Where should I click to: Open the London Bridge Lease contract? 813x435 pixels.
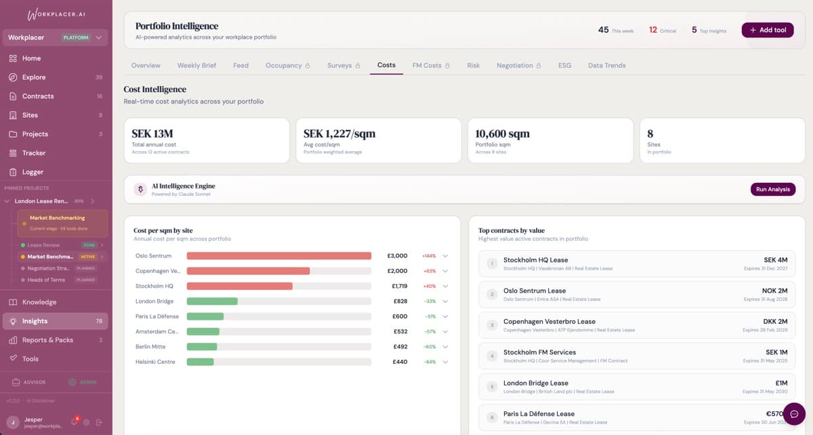click(637, 387)
